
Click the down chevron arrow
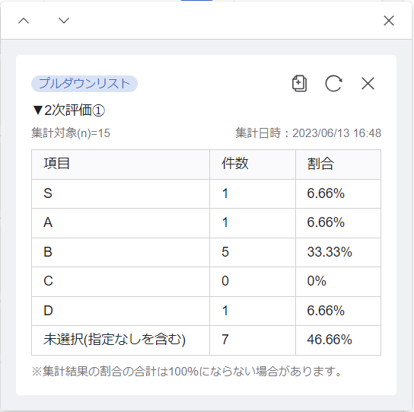(x=64, y=21)
